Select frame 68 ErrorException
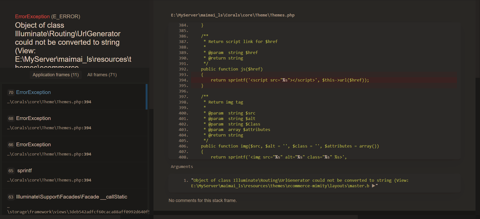The width and height of the screenshot is (480, 219). click(74, 123)
